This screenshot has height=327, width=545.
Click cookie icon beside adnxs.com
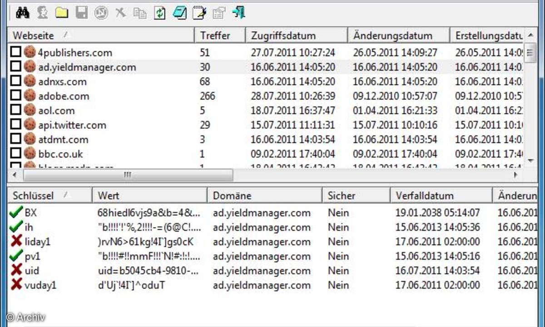(x=30, y=81)
